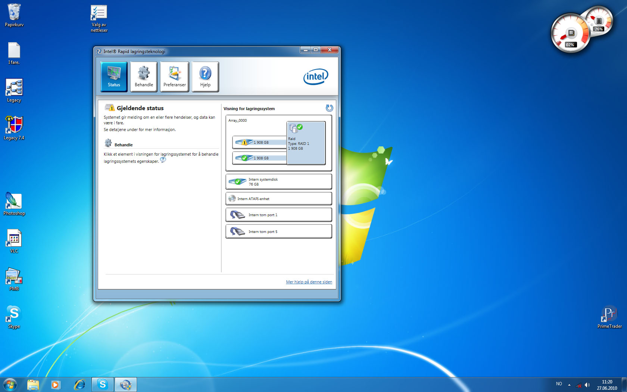Select the Legacy desktop shortcut

point(14,90)
